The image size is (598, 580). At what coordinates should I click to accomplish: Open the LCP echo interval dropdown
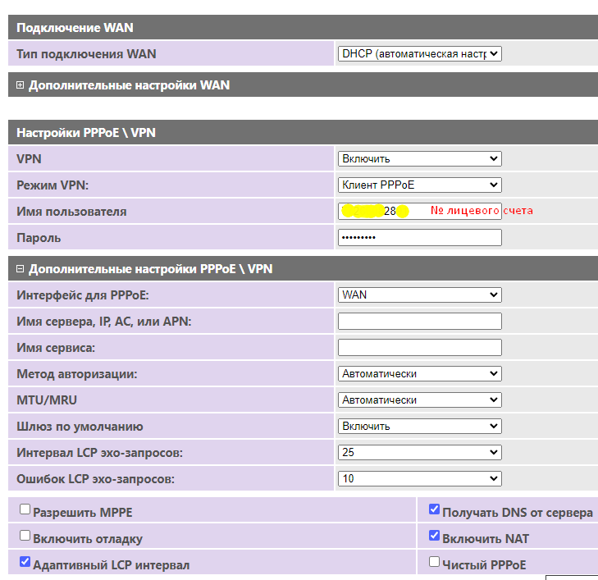pyautogui.click(x=419, y=452)
